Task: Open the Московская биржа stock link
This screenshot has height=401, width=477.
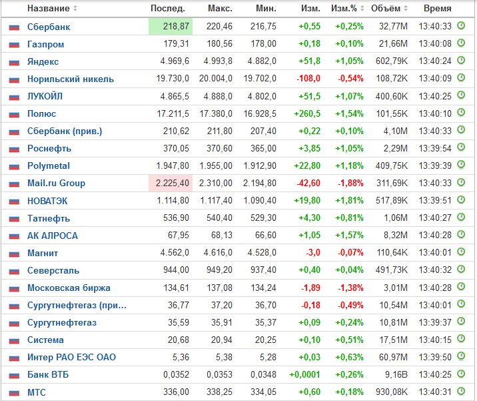Action: pyautogui.click(x=69, y=288)
